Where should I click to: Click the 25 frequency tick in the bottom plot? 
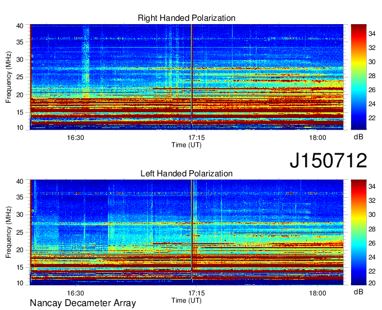[20, 233]
